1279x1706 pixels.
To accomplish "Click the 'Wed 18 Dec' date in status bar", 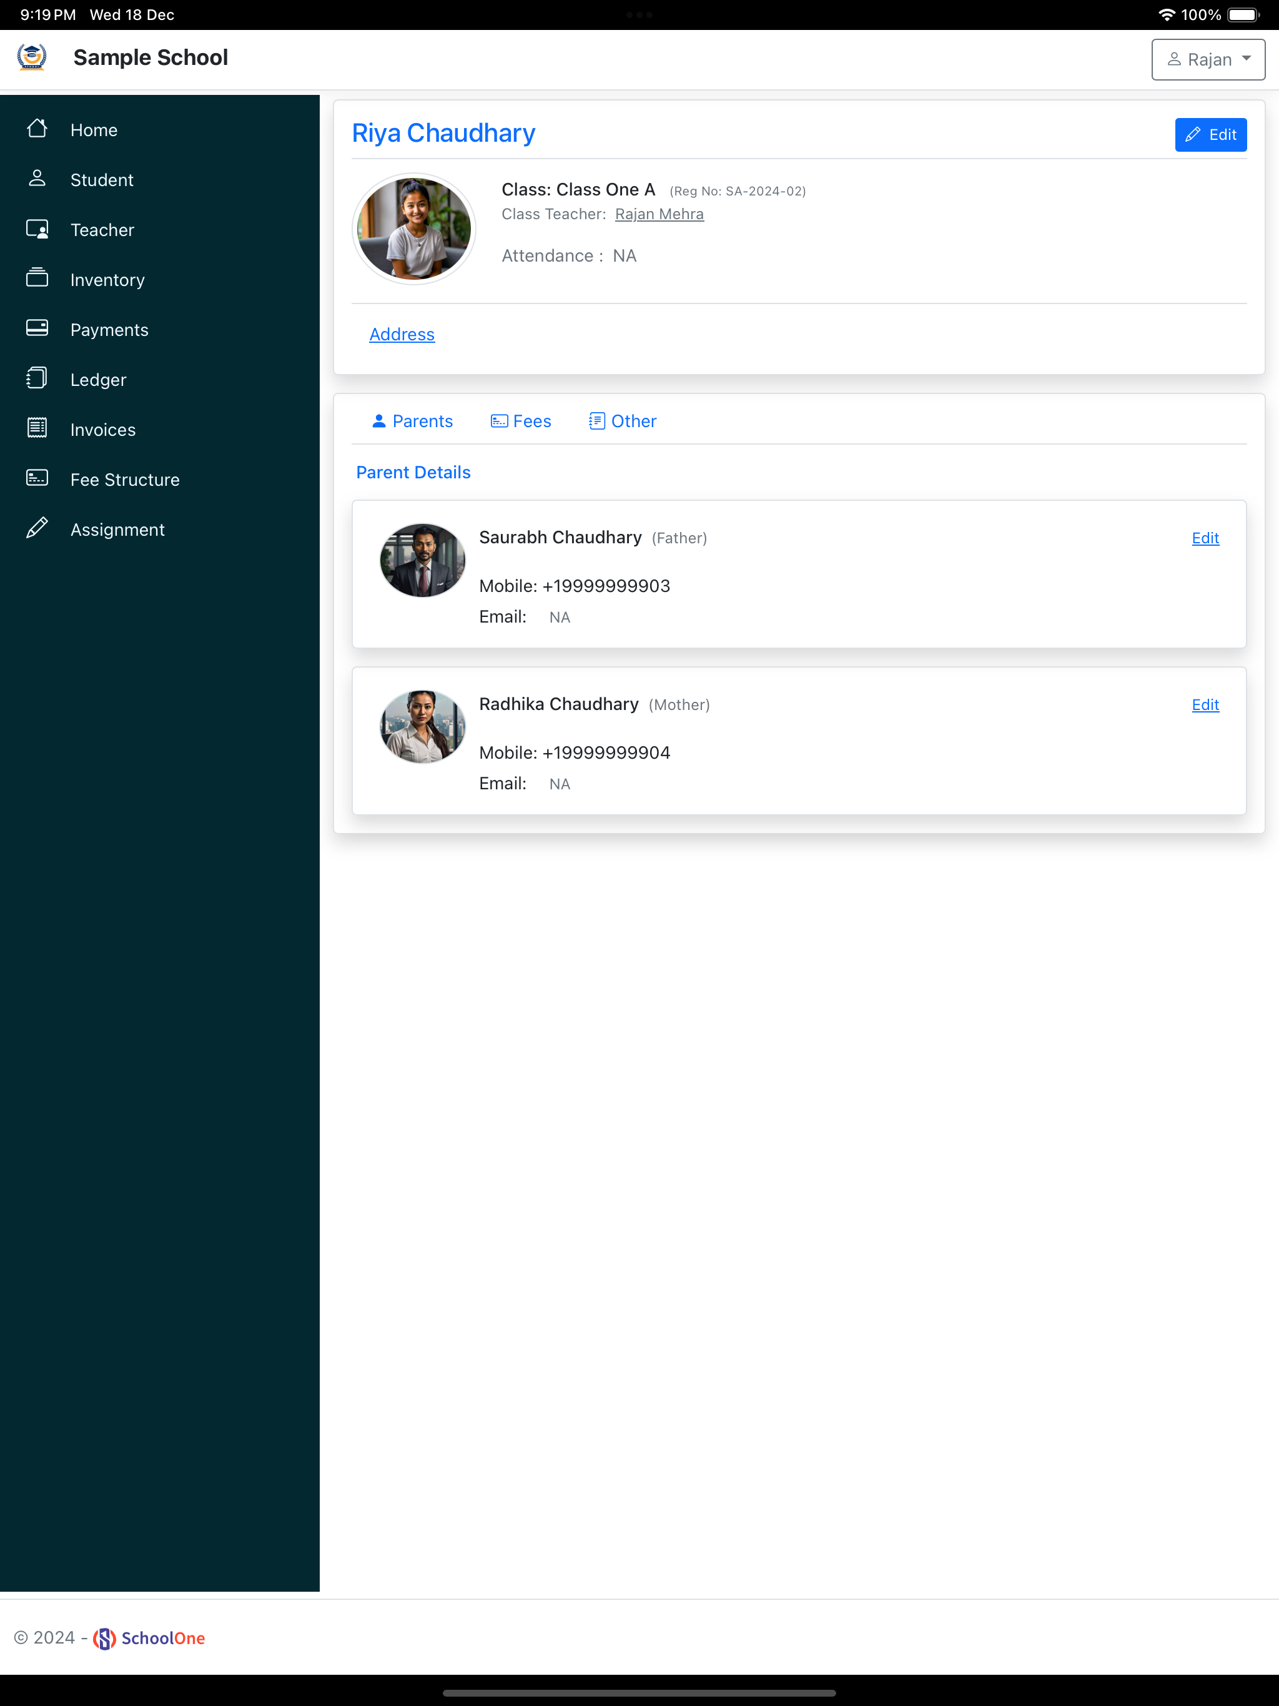I will point(132,14).
